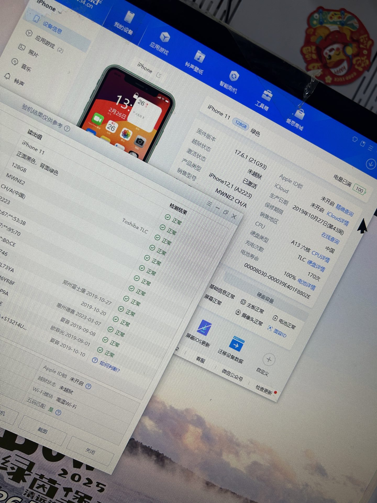Image resolution: width=377 pixels, height=503 pixels.
Task: Open the 精确查询 link
Action: [x=345, y=210]
